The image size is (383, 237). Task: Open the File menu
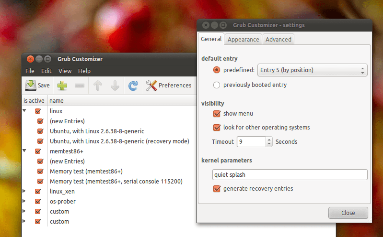30,71
